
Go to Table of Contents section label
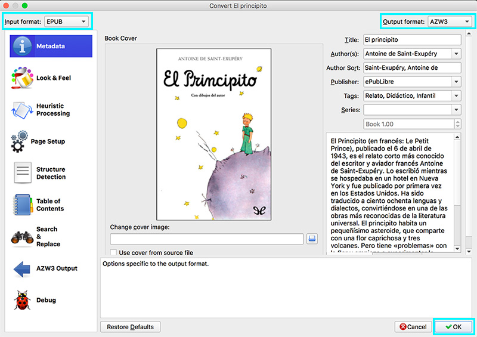(50, 205)
